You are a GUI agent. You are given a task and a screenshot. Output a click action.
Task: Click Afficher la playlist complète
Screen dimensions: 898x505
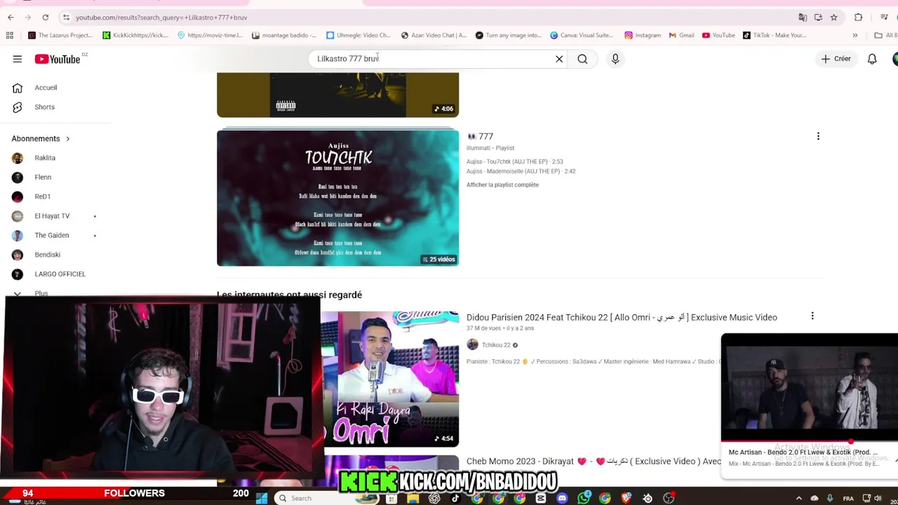(x=502, y=184)
